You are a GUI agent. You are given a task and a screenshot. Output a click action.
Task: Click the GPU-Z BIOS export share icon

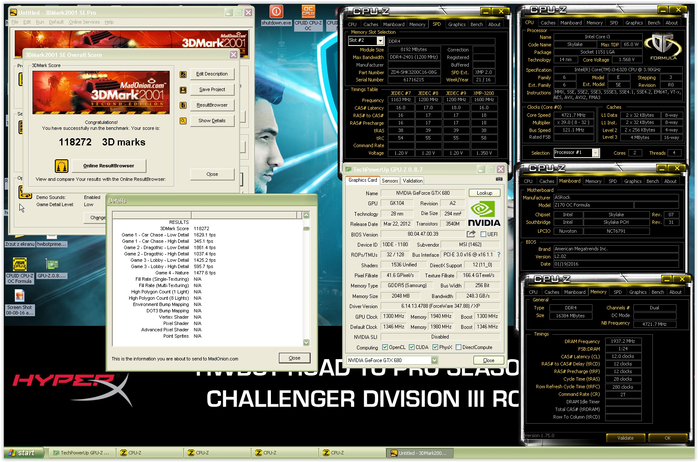click(x=471, y=234)
